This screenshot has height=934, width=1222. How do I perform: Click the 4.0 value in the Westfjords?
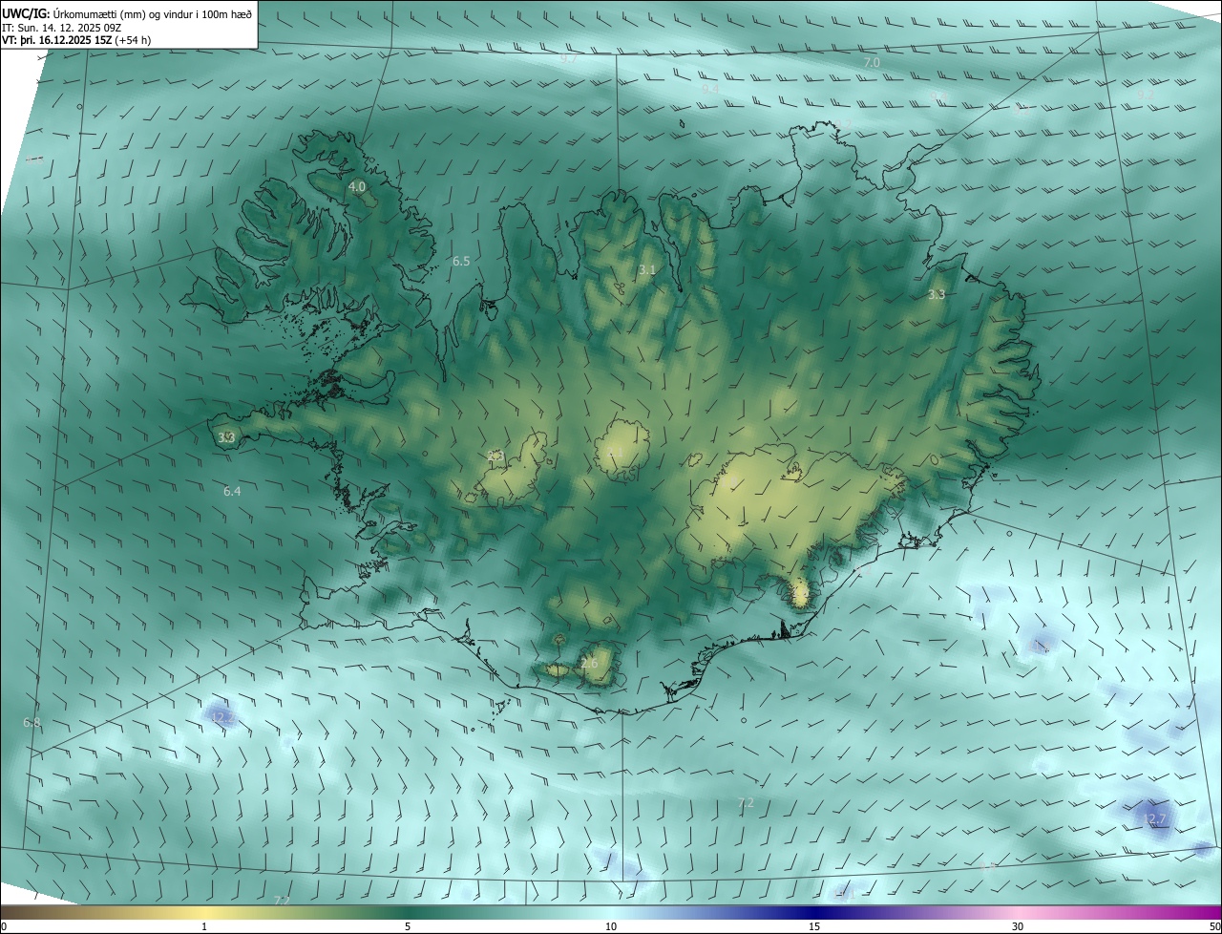point(357,186)
